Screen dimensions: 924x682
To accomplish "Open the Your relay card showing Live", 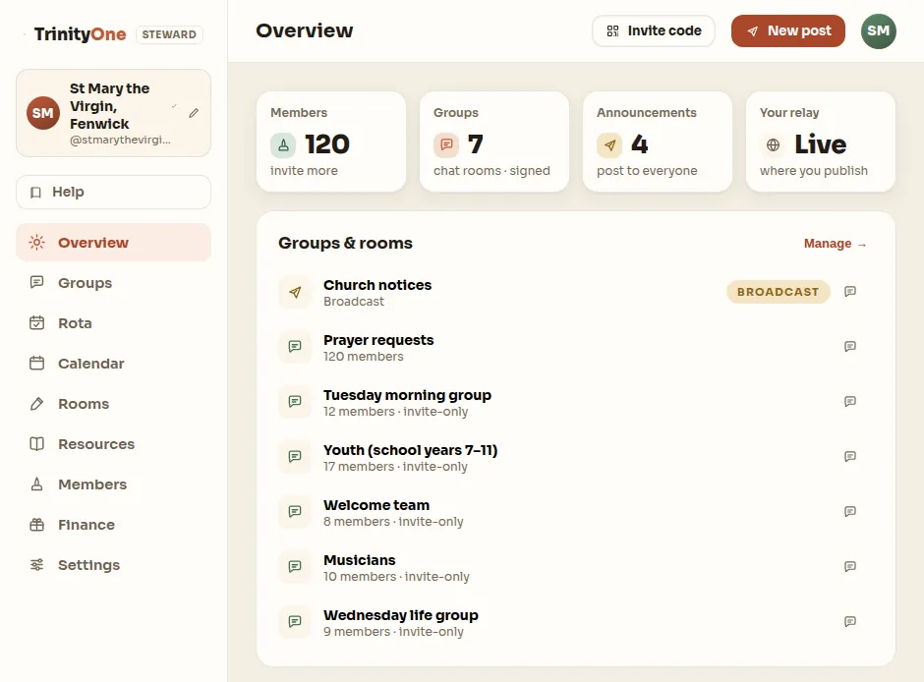I will pos(820,142).
